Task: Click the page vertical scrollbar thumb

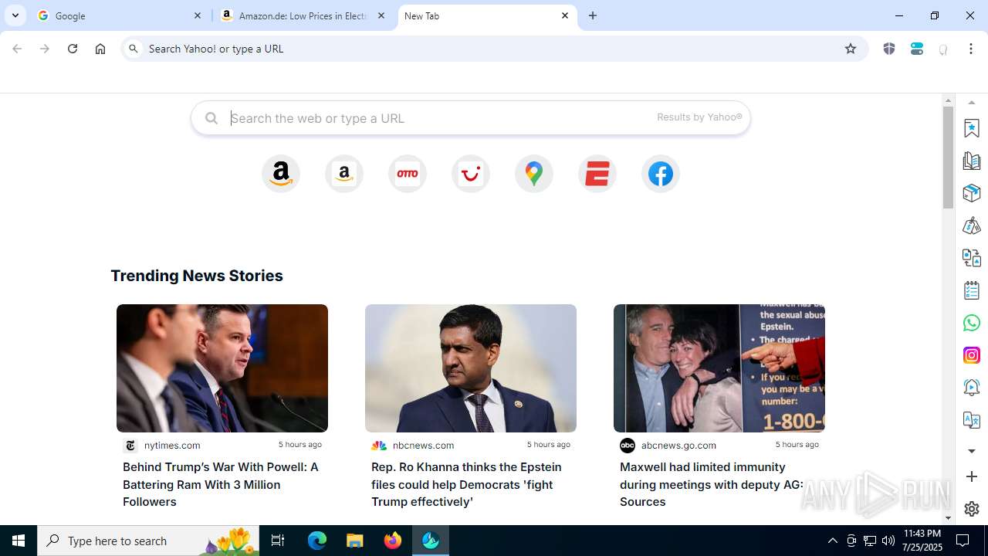Action: click(949, 158)
